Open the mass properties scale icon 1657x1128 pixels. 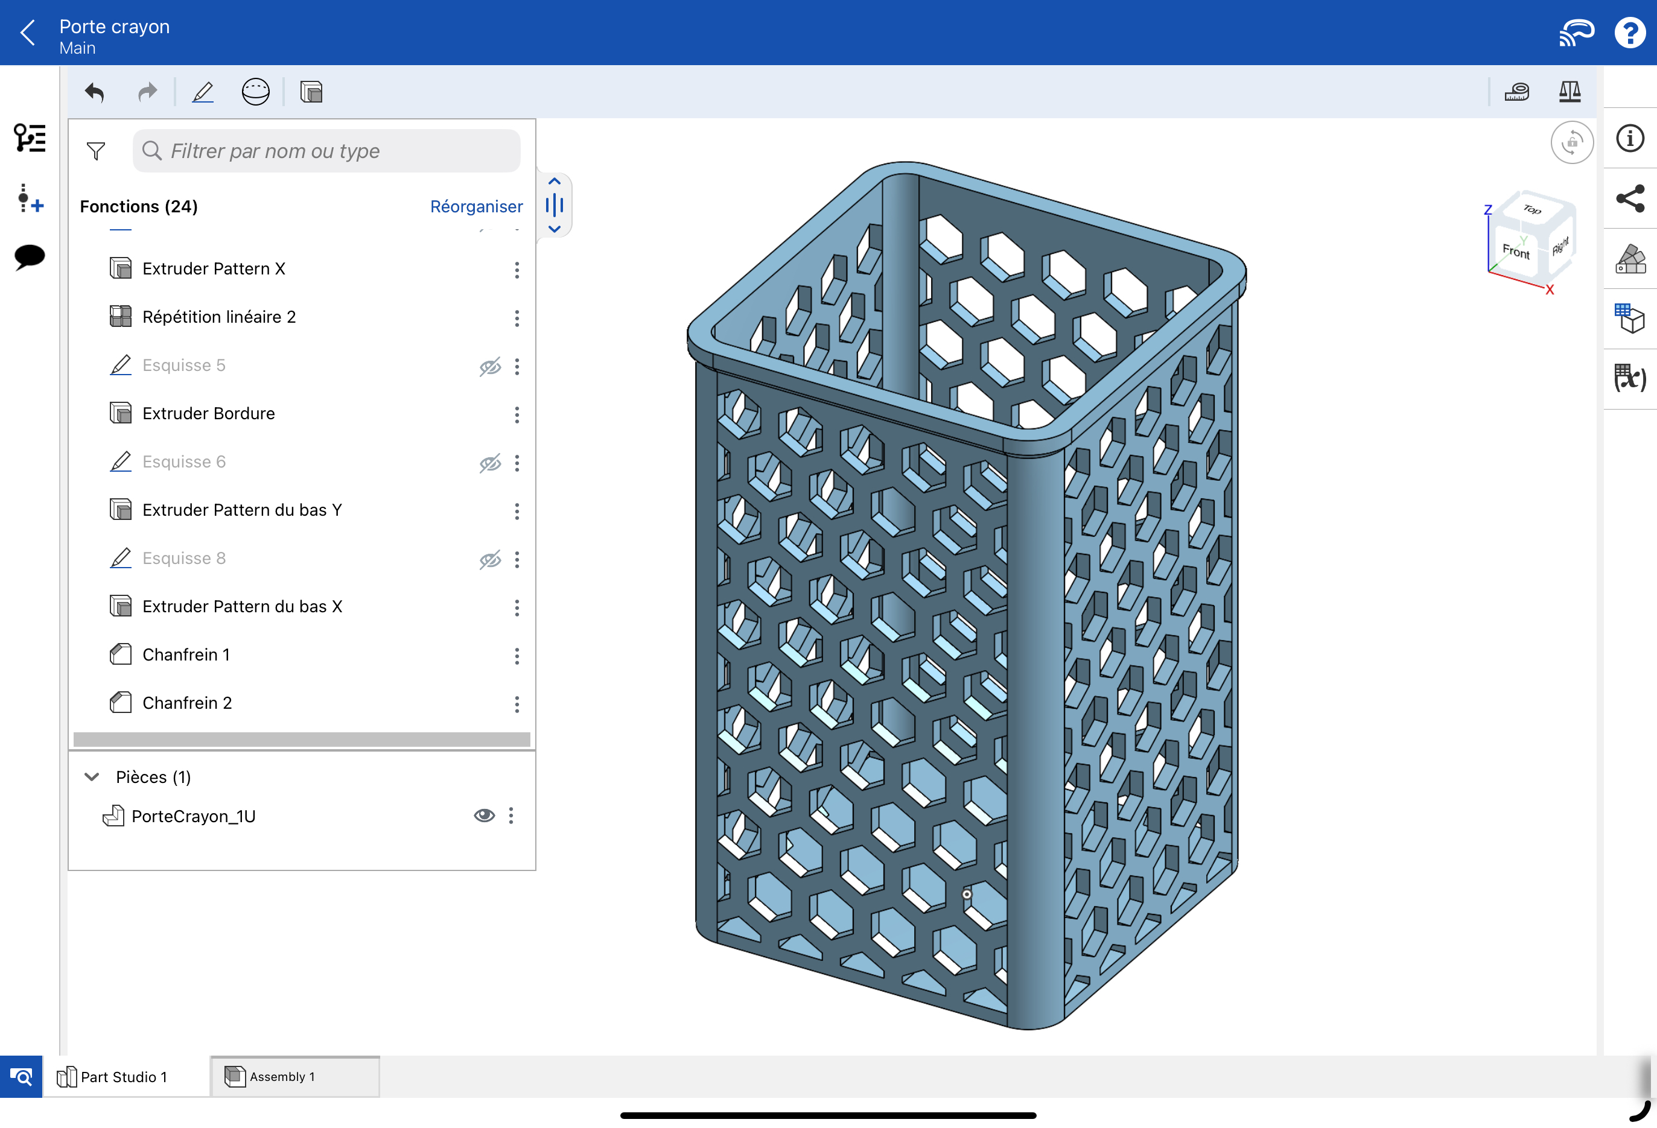(1570, 93)
